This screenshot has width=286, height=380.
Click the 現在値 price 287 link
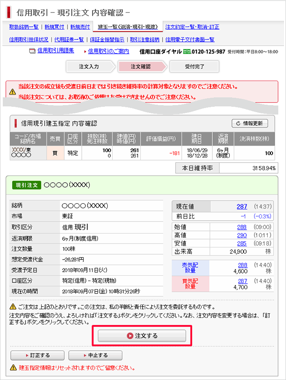point(242,207)
